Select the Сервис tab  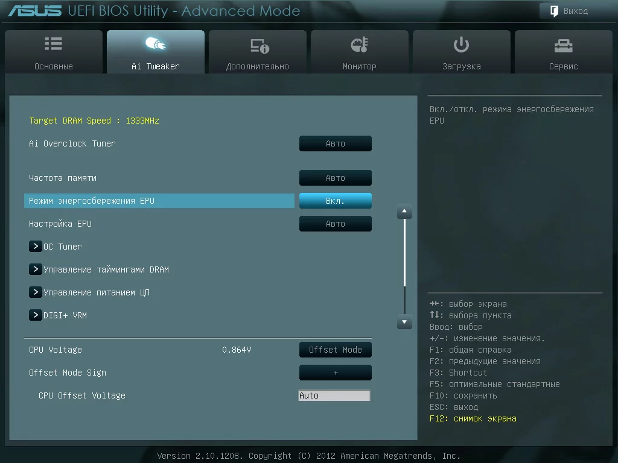(564, 52)
